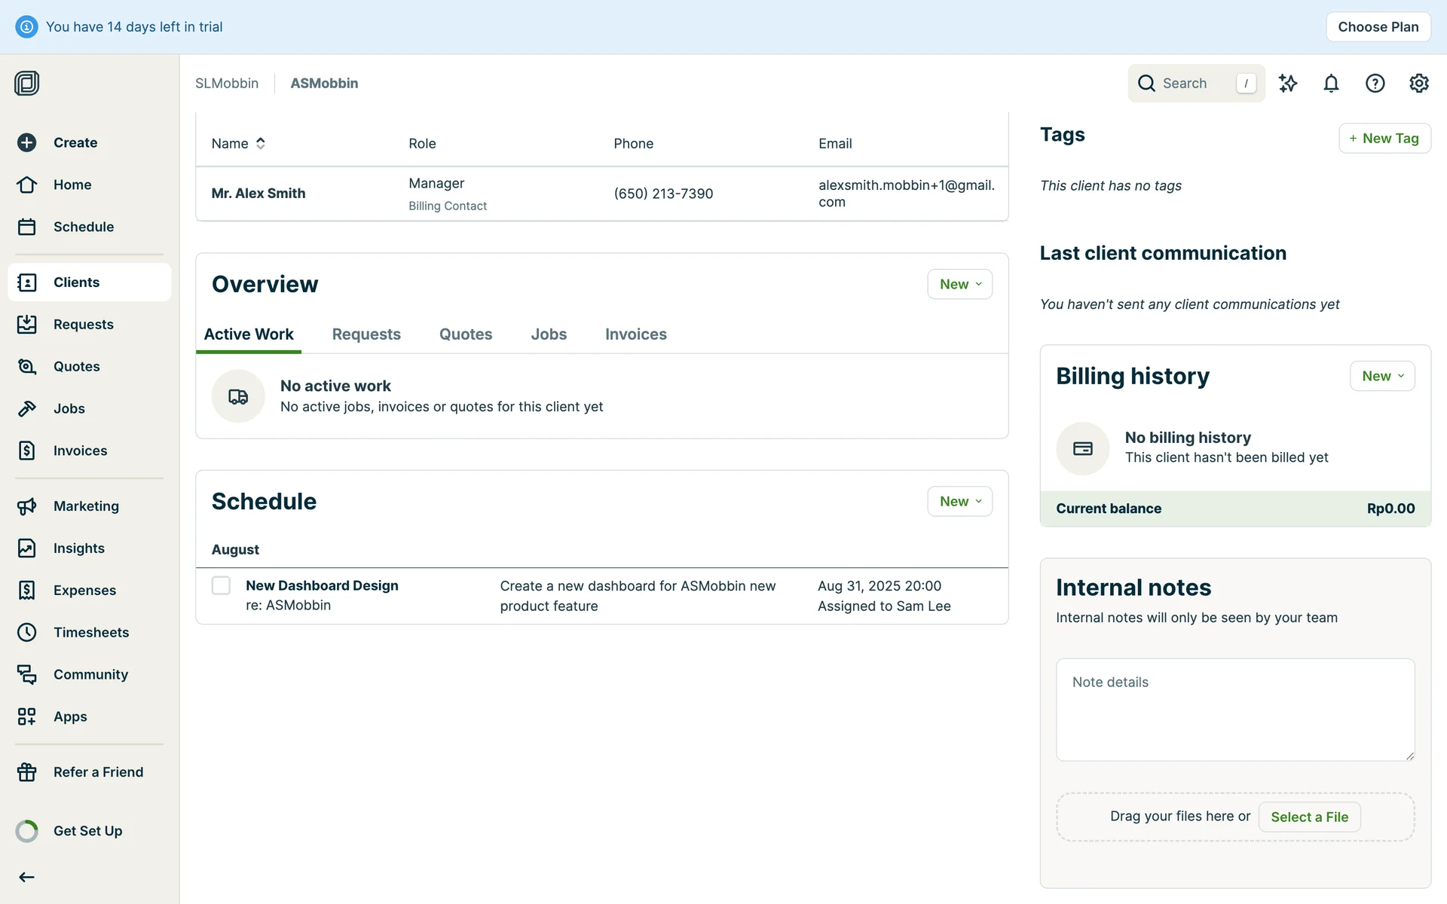
Task: Switch to the Invoices tab in Overview
Action: click(x=635, y=334)
